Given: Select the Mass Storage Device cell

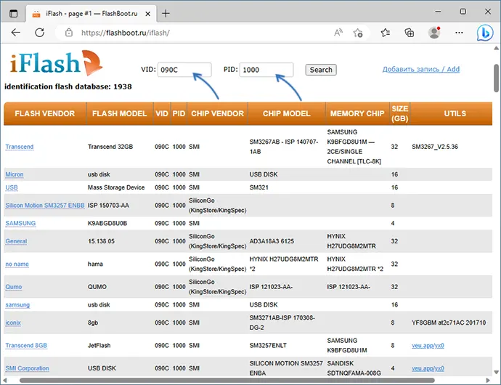Looking at the screenshot, I should pos(116,187).
